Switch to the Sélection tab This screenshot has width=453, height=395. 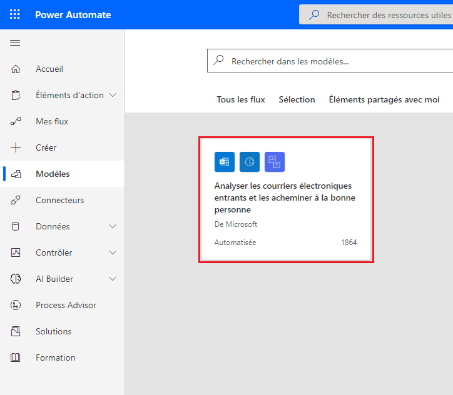(x=297, y=99)
